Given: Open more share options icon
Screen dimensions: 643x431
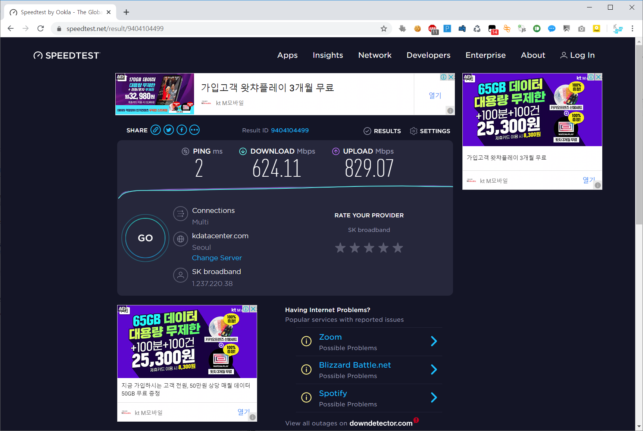Looking at the screenshot, I should (x=194, y=130).
